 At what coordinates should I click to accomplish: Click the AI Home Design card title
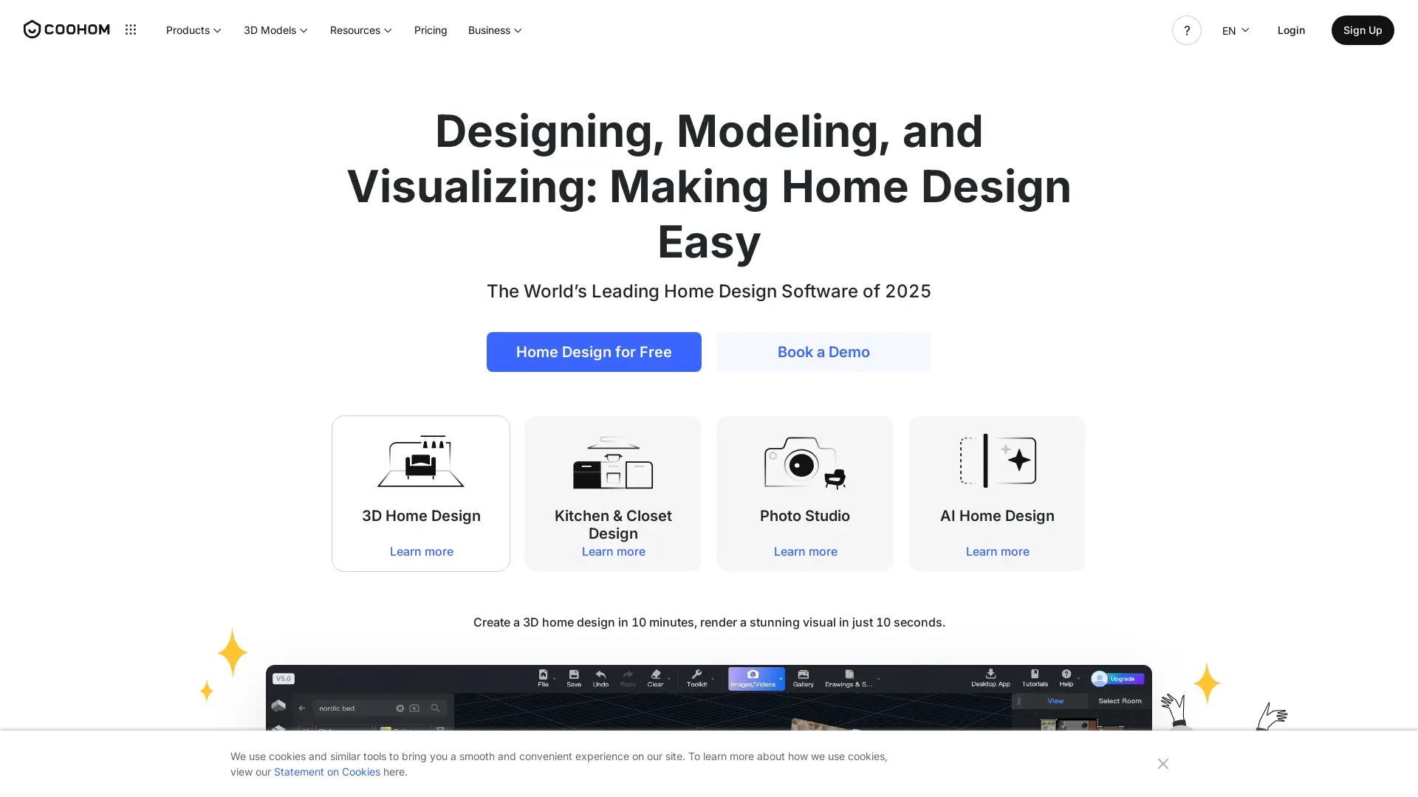pyautogui.click(x=997, y=516)
